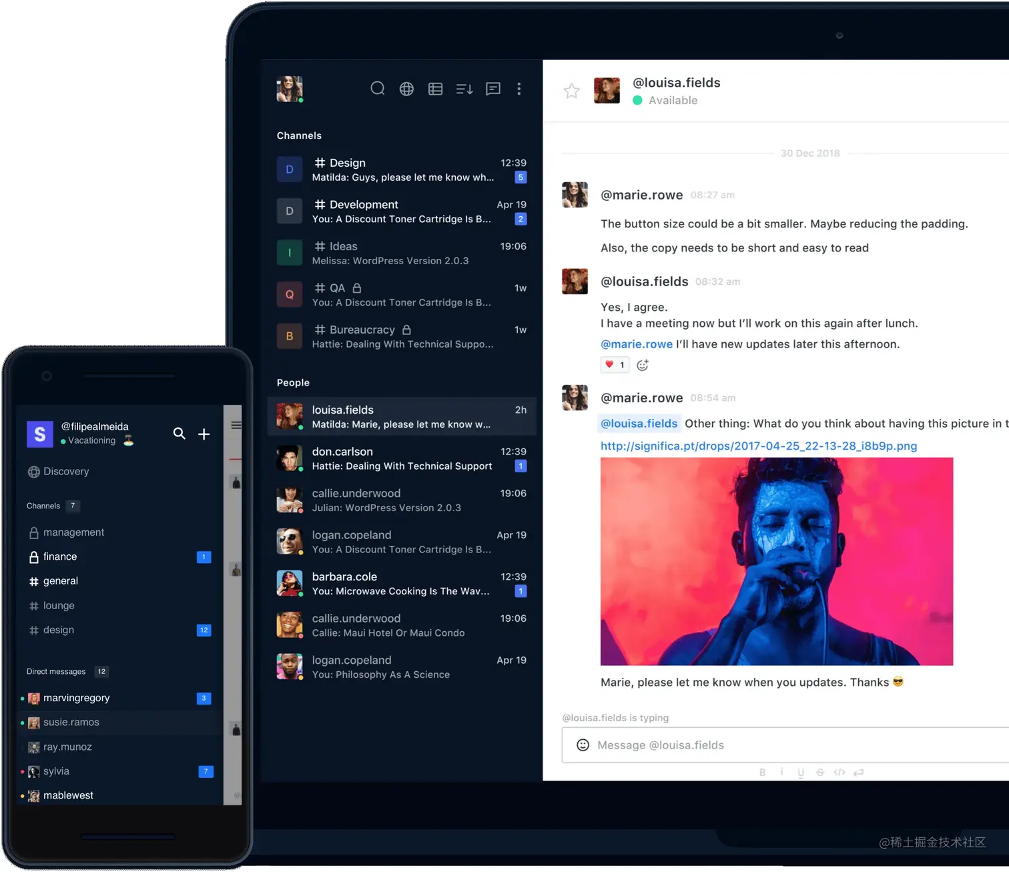Click the globe Discovery icon in the toolbar

point(406,89)
